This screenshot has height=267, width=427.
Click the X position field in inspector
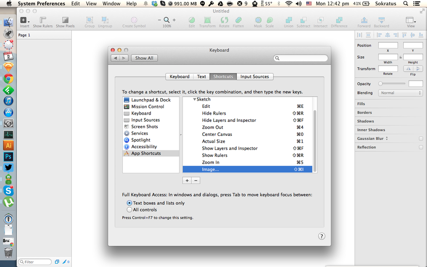click(x=388, y=45)
